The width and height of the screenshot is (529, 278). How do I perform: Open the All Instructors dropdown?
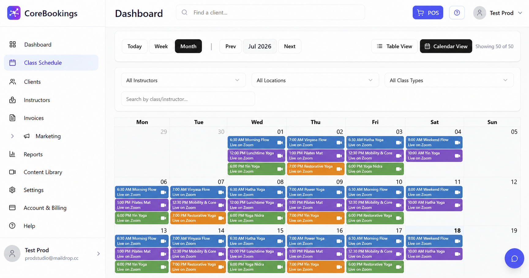point(183,80)
